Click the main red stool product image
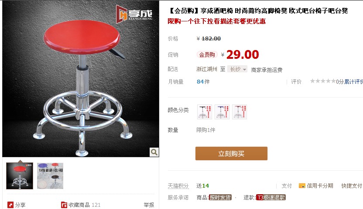The height and width of the screenshot is (209, 363). tap(81, 79)
